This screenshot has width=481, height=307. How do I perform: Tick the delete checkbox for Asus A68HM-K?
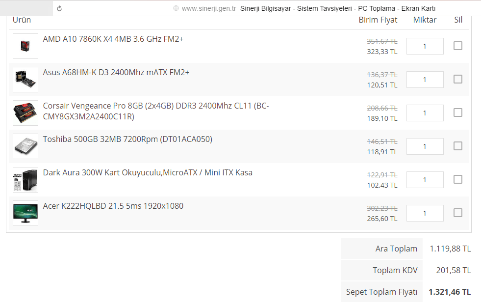click(x=457, y=79)
